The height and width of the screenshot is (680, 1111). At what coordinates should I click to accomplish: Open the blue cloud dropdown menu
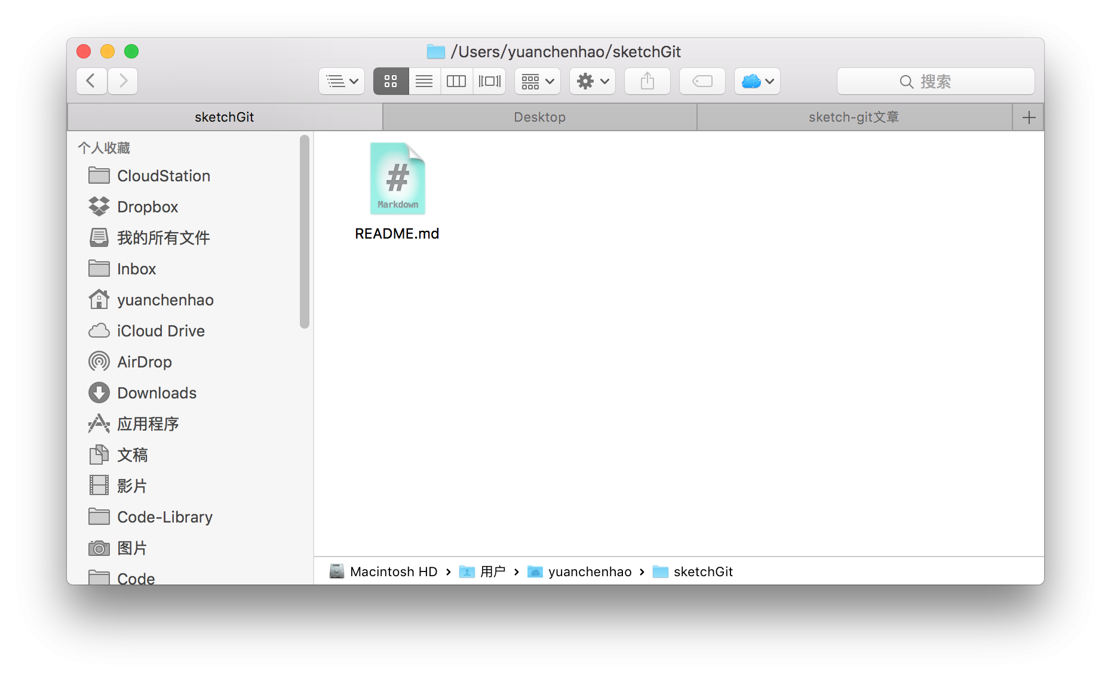tap(757, 81)
